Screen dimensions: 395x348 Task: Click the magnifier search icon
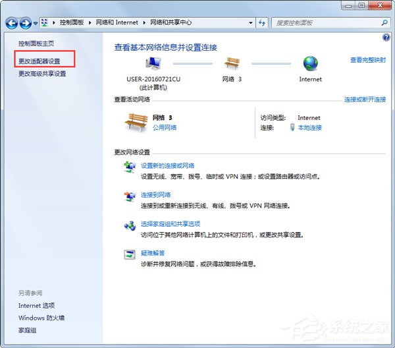point(384,23)
